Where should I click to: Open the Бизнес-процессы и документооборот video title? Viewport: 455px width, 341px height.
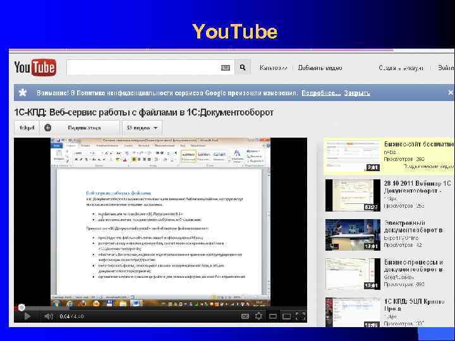click(413, 266)
